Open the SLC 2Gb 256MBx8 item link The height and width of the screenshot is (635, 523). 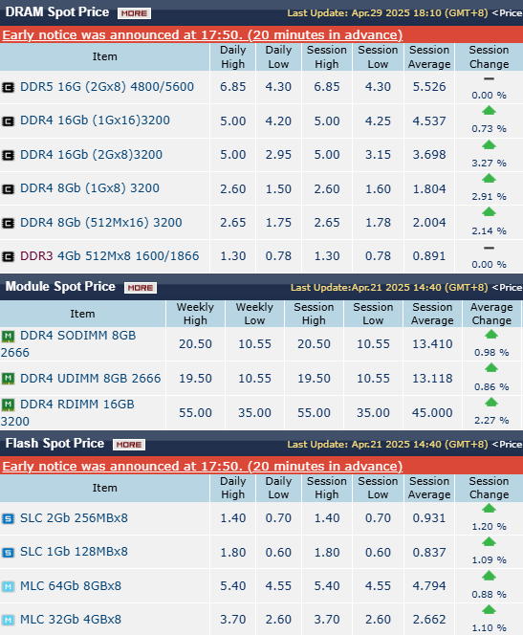coord(74,518)
